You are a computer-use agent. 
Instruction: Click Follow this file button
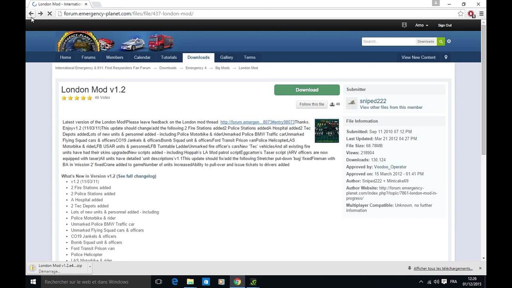312,104
